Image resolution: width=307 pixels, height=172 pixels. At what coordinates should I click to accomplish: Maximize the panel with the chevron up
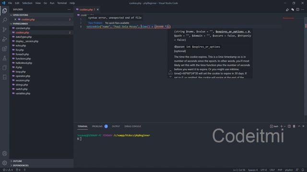(x=299, y=126)
